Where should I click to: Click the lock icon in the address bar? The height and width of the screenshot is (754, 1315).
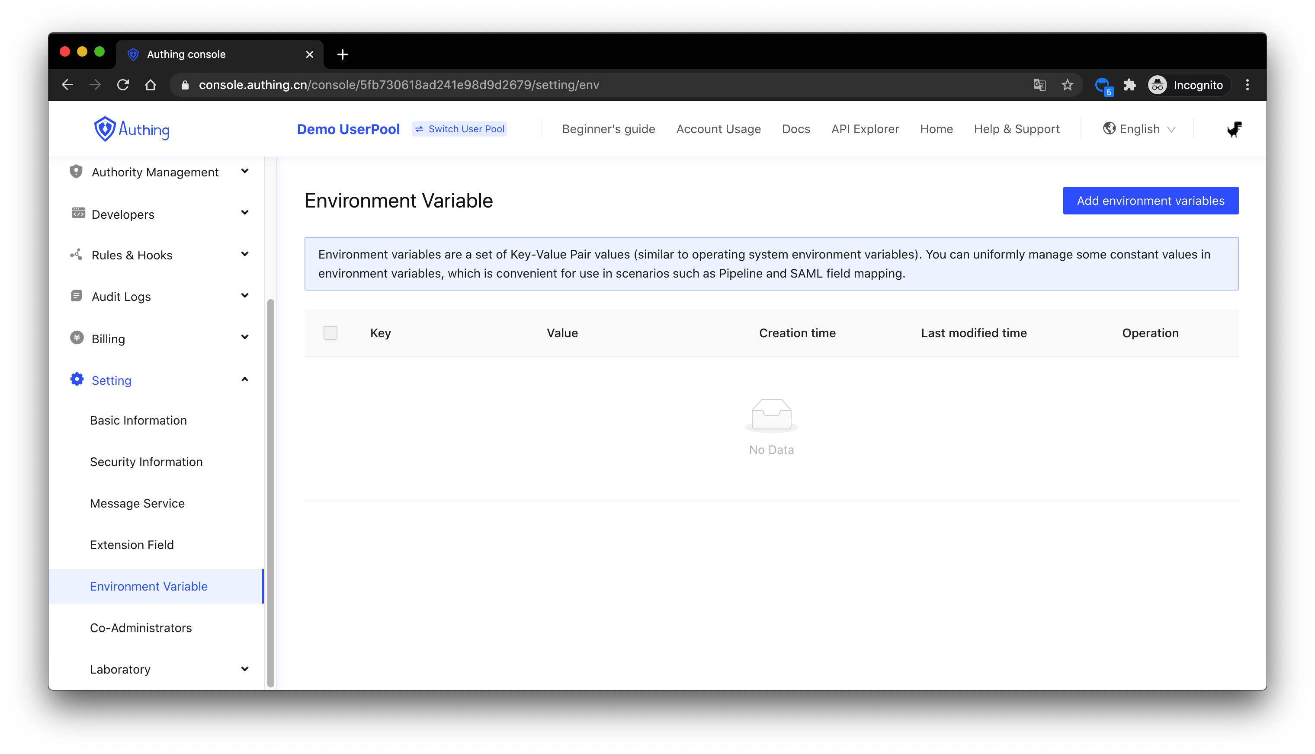185,85
